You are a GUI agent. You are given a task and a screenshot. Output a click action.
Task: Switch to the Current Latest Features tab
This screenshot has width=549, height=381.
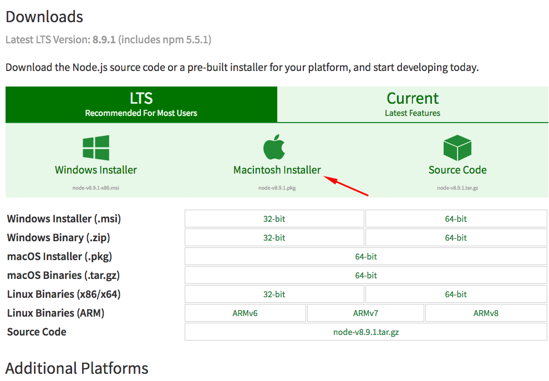pyautogui.click(x=413, y=104)
